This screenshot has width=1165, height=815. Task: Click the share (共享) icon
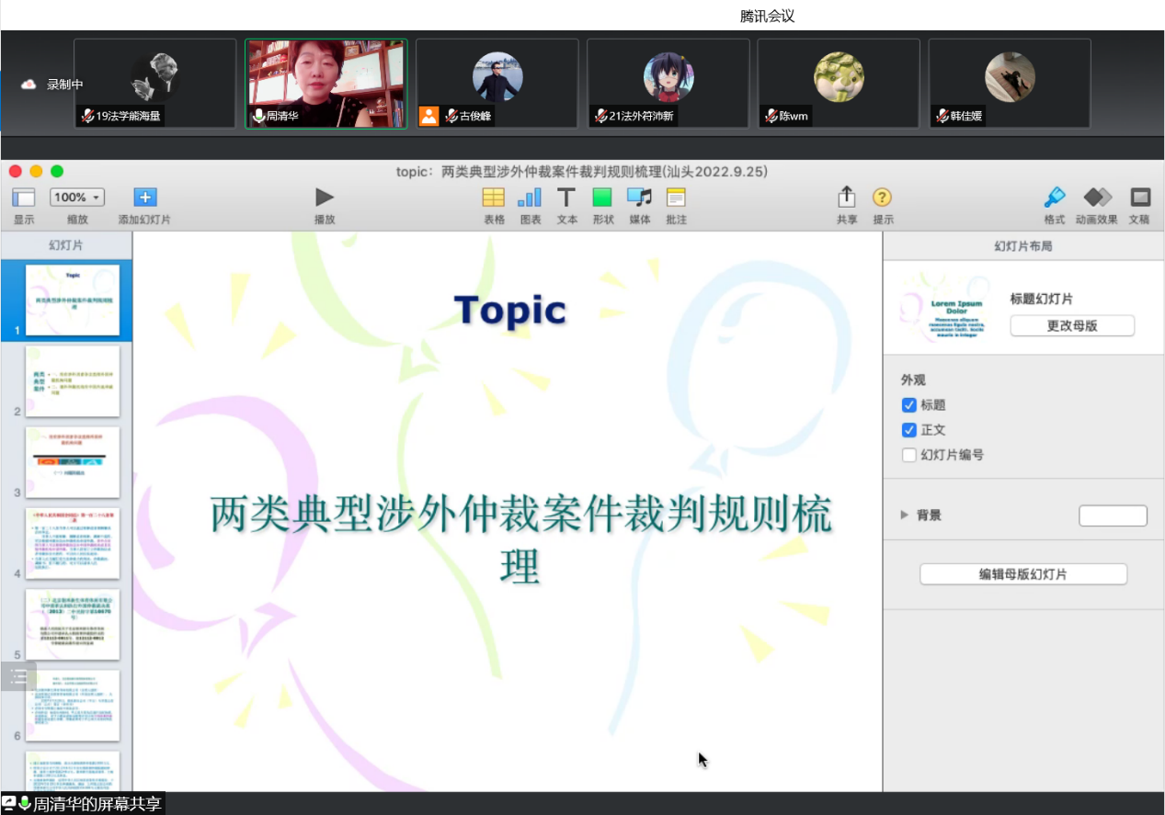[846, 197]
